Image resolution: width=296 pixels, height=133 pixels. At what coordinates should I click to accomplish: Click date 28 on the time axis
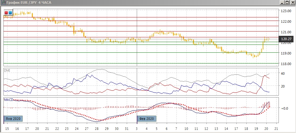[x=96, y=129]
